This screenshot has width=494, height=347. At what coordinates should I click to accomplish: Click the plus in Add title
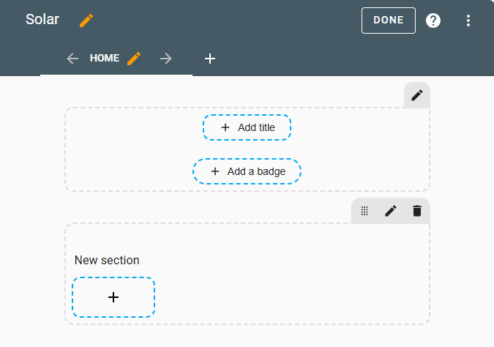(x=225, y=127)
